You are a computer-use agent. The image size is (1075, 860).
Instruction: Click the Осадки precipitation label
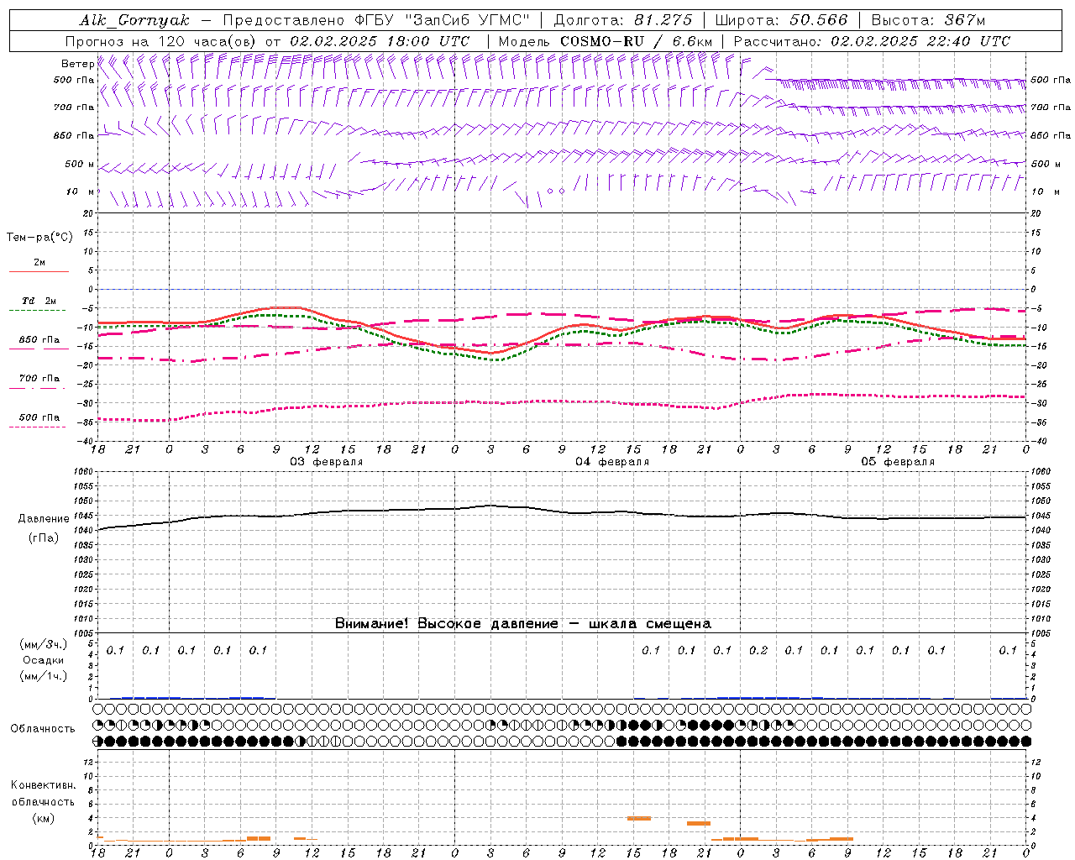(x=44, y=660)
